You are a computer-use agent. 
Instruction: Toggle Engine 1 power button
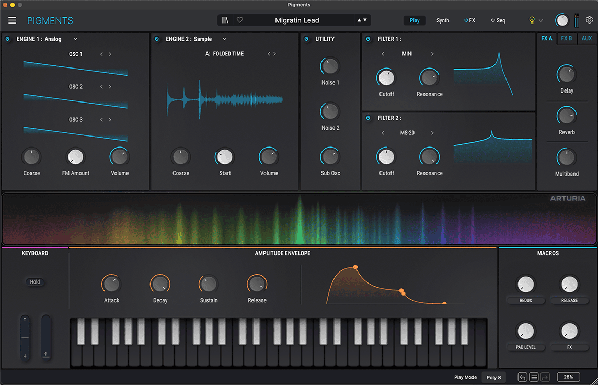pyautogui.click(x=8, y=39)
